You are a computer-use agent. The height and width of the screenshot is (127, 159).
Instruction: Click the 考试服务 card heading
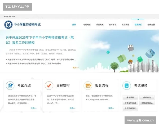140,85
